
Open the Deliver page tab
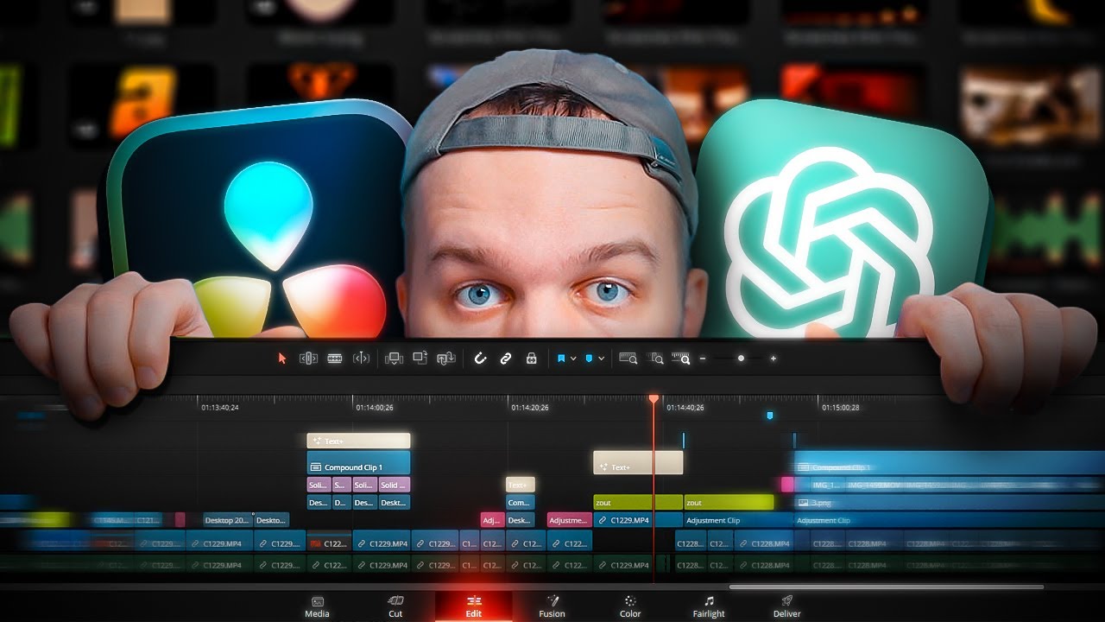coord(786,606)
